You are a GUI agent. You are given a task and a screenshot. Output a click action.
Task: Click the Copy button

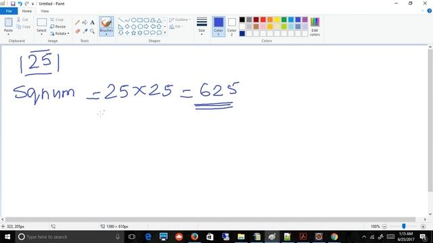24,27
